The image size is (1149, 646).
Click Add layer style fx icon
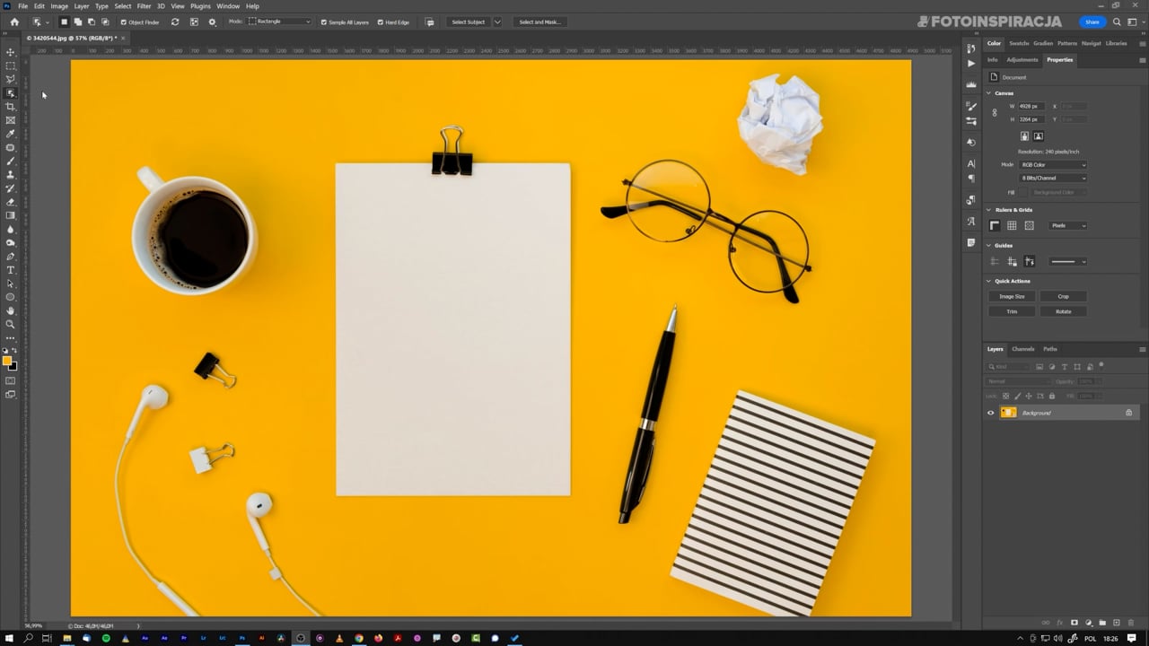(x=1060, y=623)
